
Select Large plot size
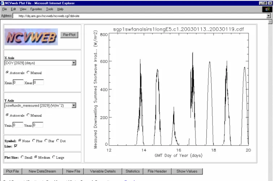(x=54, y=157)
